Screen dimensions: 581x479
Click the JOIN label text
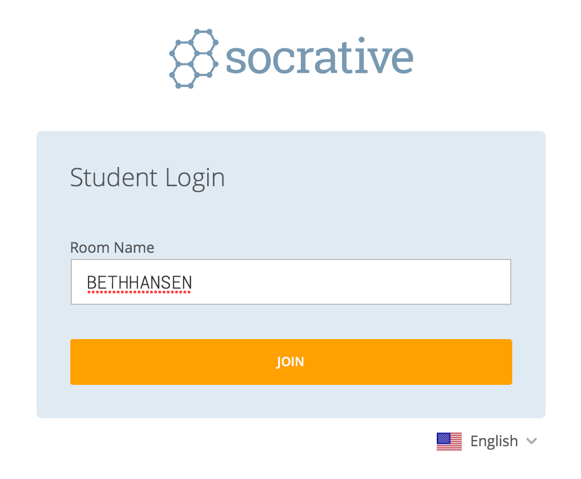pyautogui.click(x=290, y=362)
